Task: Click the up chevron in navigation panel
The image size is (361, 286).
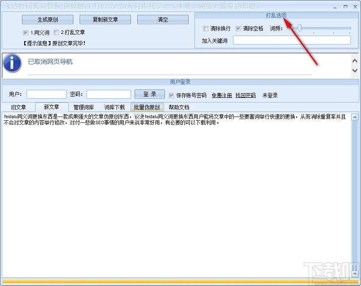Action: [355, 61]
